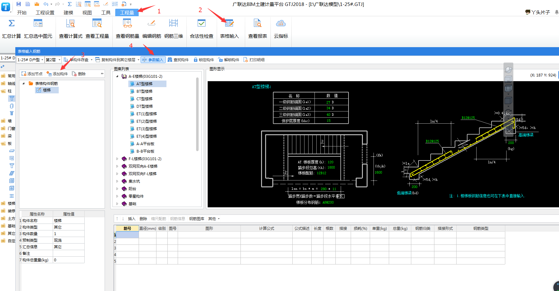Open the 其他 dropdown above rebar table
Viewport: 559px width, 291px height.
[x=214, y=219]
